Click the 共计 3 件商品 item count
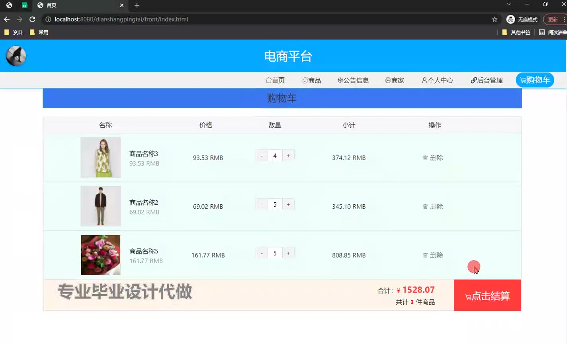The image size is (567, 344). click(415, 302)
